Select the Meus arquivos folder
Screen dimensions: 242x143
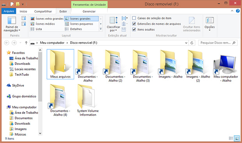click(60, 64)
